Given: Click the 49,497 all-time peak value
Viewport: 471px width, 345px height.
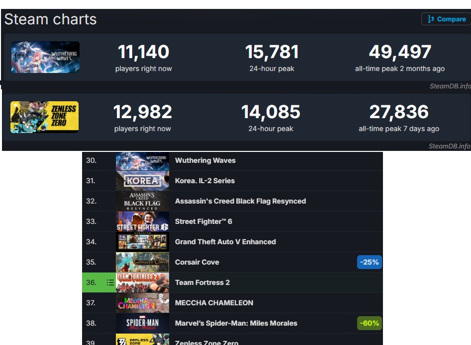Looking at the screenshot, I should point(400,52).
